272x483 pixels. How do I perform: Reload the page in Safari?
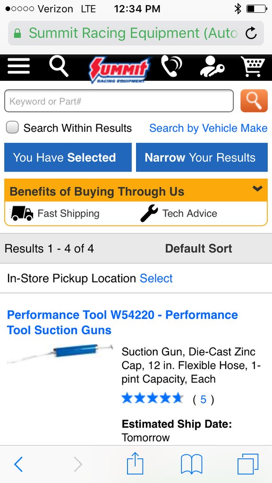[251, 33]
